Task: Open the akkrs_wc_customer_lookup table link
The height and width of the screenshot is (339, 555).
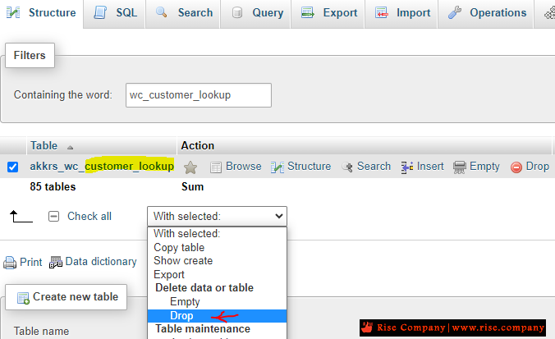Action: tap(102, 166)
